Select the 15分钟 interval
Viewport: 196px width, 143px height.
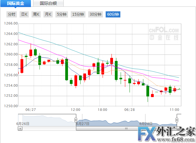point(78,14)
